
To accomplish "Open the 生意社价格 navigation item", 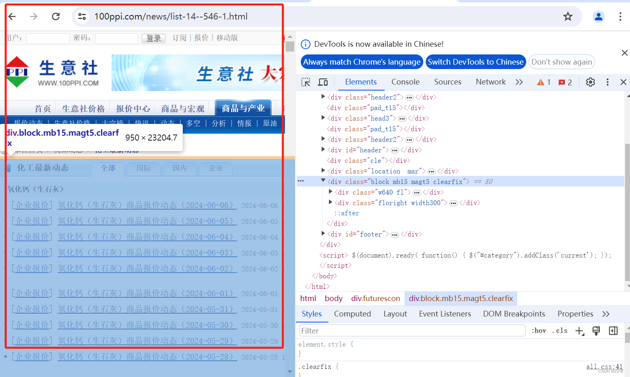I will [83, 108].
